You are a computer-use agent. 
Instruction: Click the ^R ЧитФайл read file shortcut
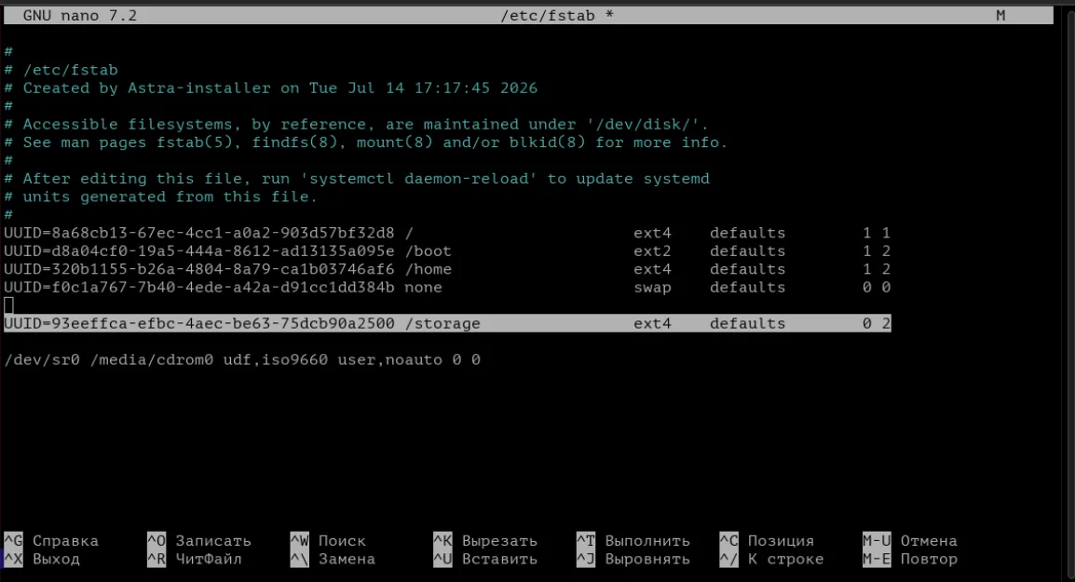point(195,559)
